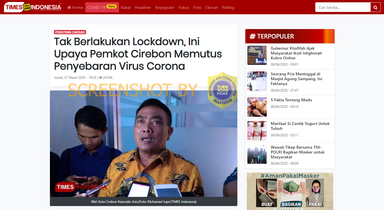Open the Terpopuler menu item

tap(165, 7)
